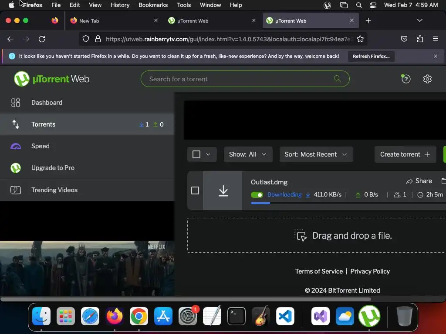Click the search magnifier icon in torrent search

pos(338,79)
